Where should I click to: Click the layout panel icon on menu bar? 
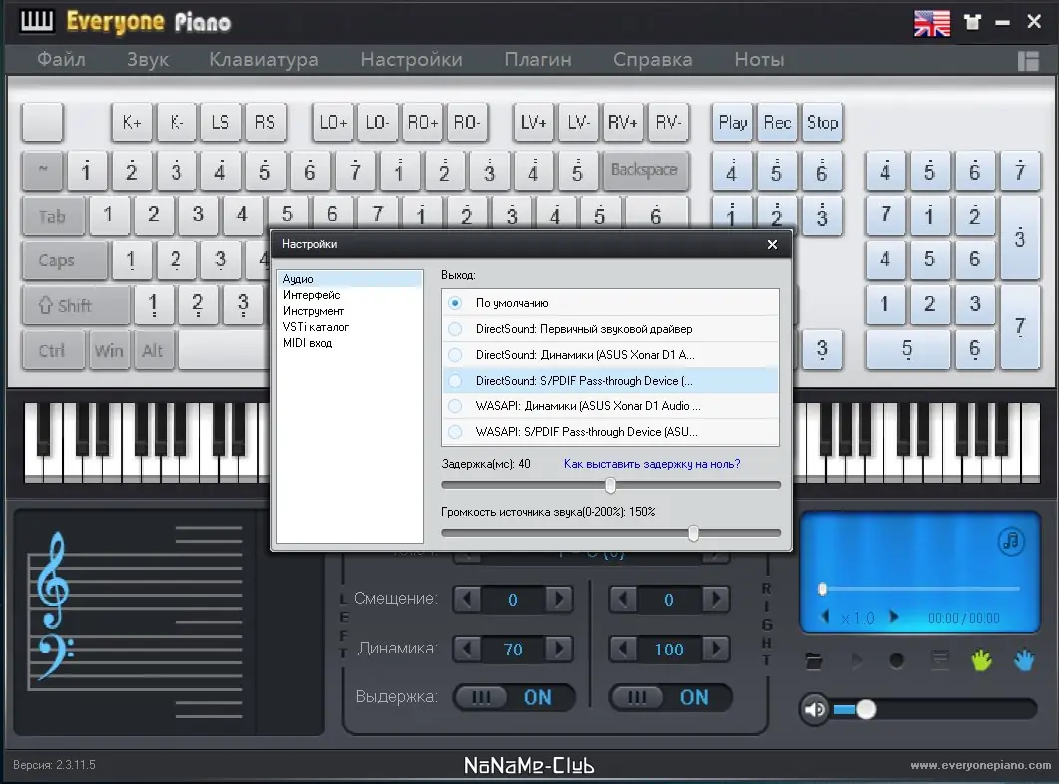pyautogui.click(x=1028, y=61)
